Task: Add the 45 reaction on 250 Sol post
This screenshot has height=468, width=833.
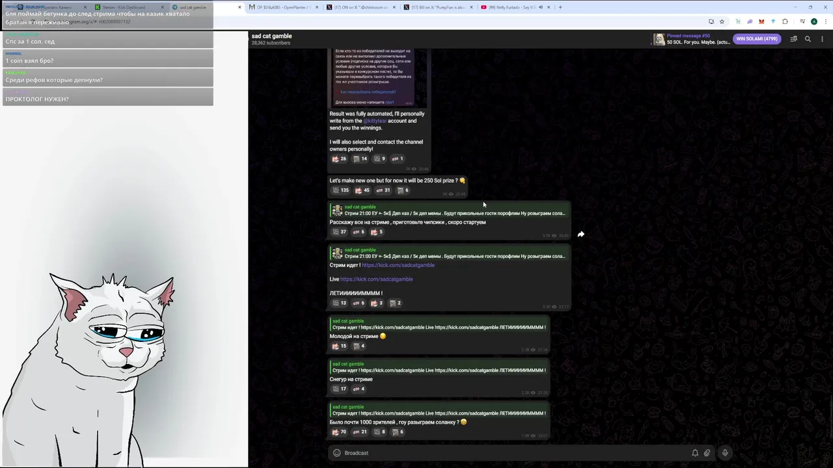Action: [x=362, y=190]
